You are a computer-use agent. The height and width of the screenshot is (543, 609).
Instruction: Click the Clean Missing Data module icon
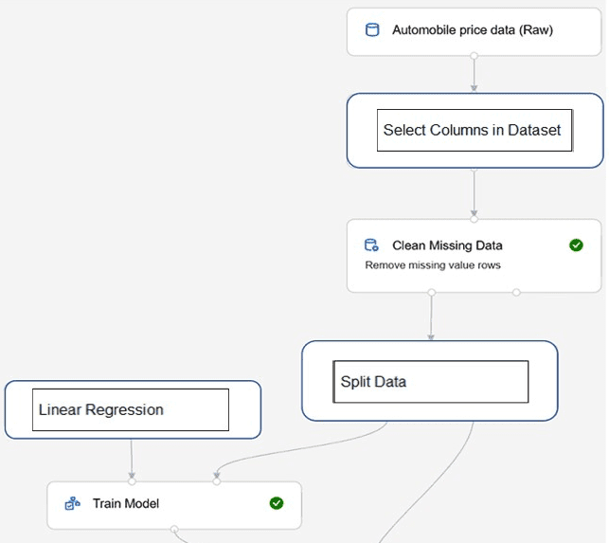(371, 244)
